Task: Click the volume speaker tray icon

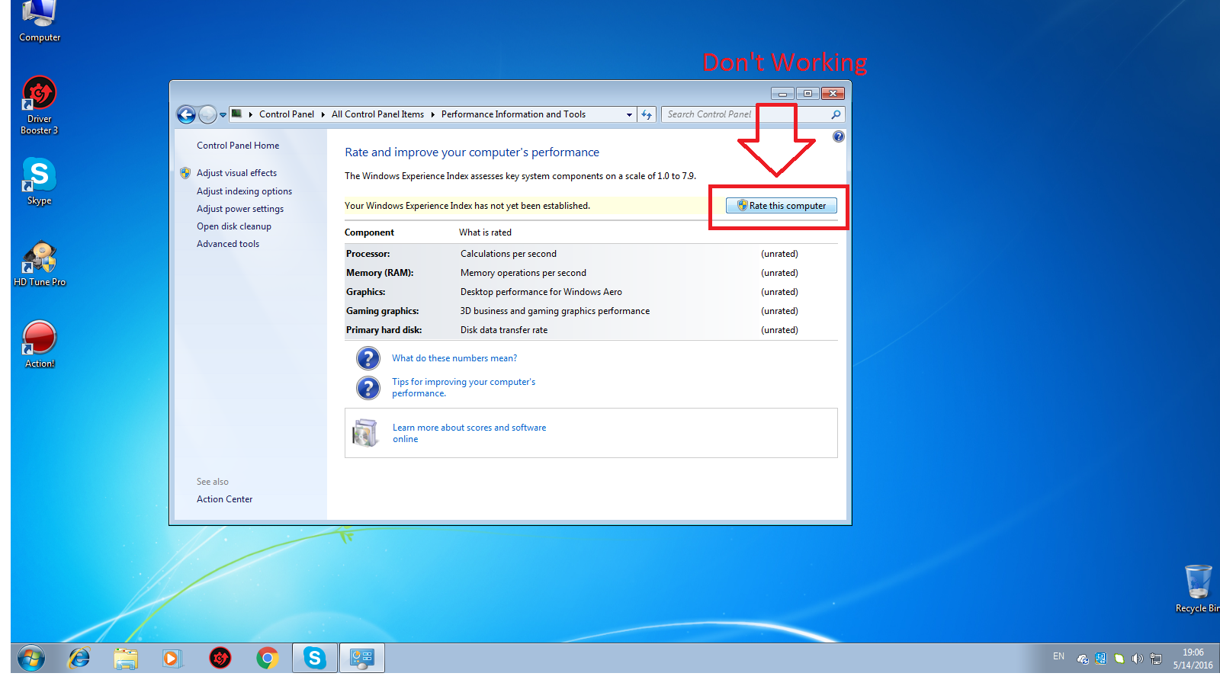Action: pyautogui.click(x=1137, y=659)
